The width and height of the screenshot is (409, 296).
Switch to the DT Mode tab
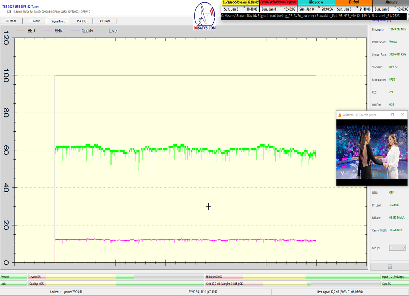[x=34, y=21]
